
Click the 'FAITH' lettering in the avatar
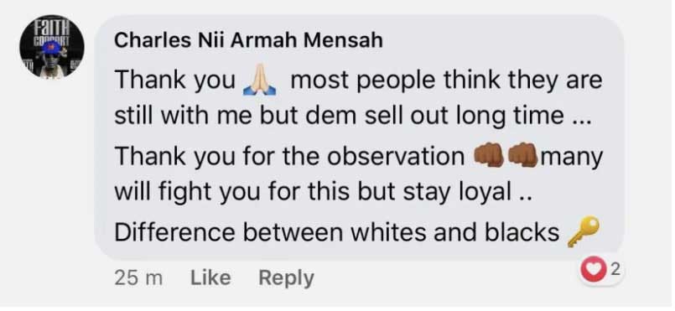pos(52,27)
